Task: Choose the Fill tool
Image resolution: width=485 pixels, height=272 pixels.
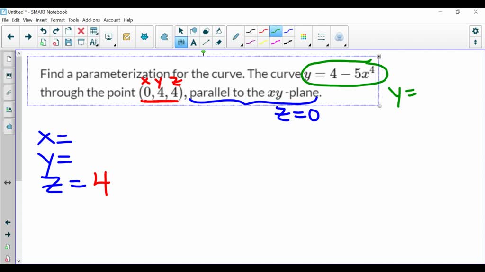Action: pos(219,30)
